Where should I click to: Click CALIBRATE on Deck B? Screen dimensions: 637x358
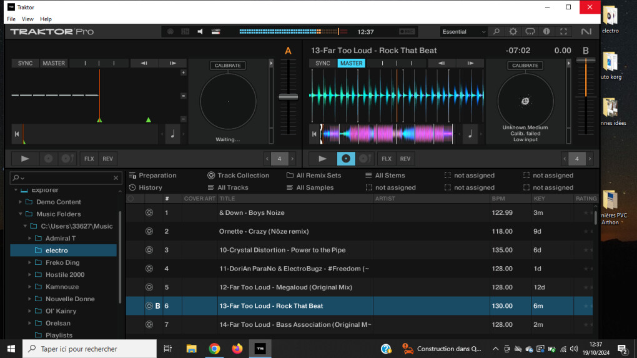[x=525, y=66]
